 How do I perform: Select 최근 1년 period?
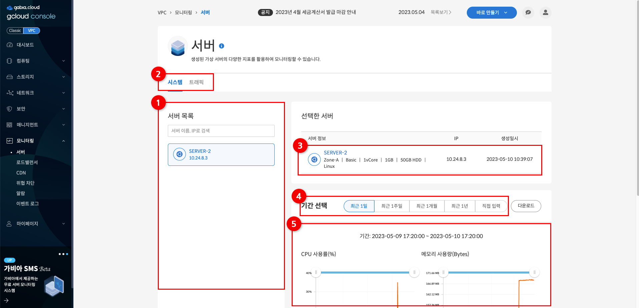click(460, 206)
